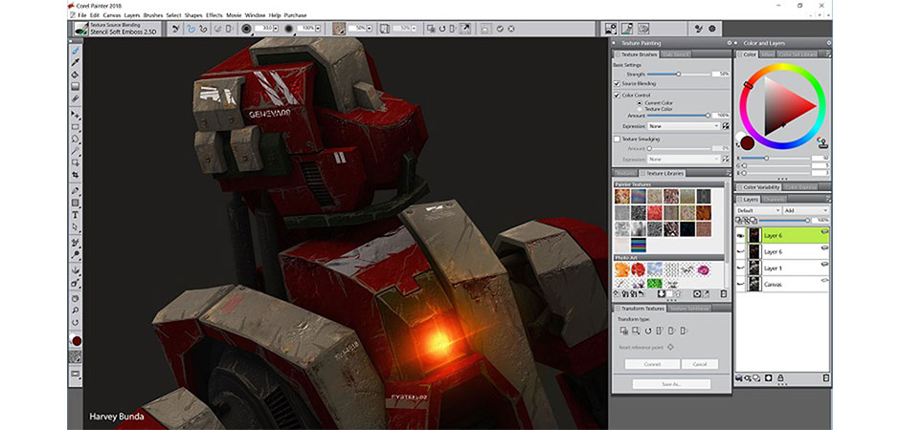Show the Canvas layer
Viewport: 900px width, 430px height.
pos(741,284)
